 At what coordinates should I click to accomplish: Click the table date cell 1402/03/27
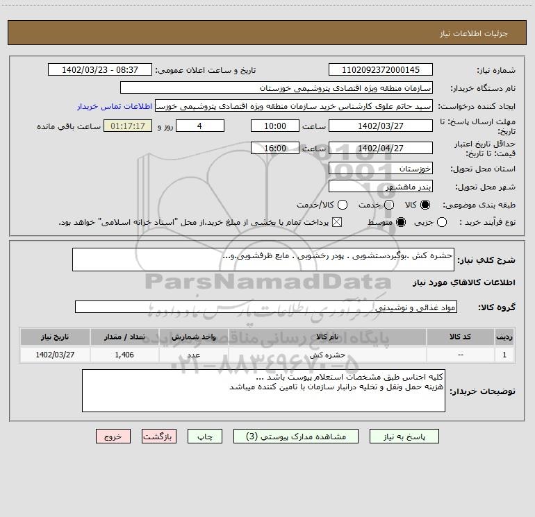click(x=55, y=355)
